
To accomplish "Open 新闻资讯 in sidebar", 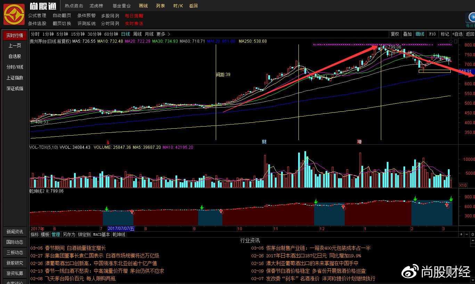I will coord(15,232).
